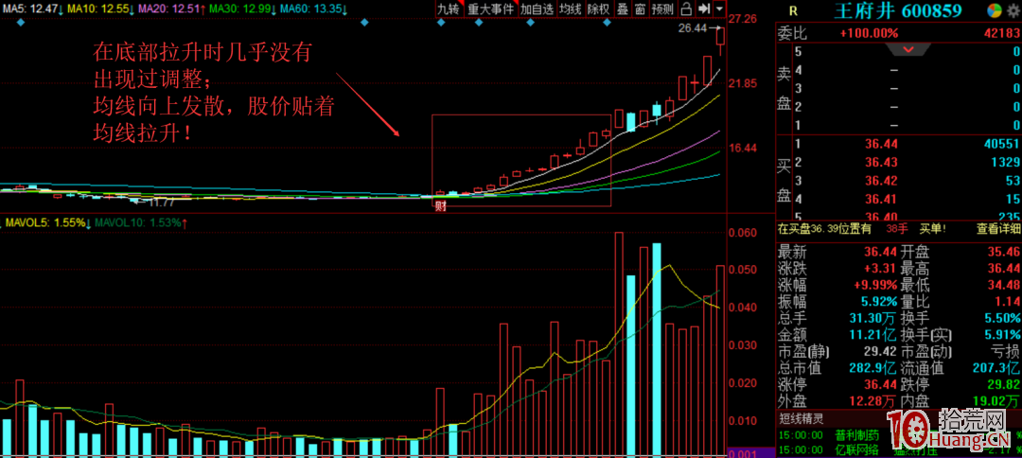Click the diamond event marker beneath MA5 label
This screenshot has height=458, width=1022.
[x=21, y=22]
